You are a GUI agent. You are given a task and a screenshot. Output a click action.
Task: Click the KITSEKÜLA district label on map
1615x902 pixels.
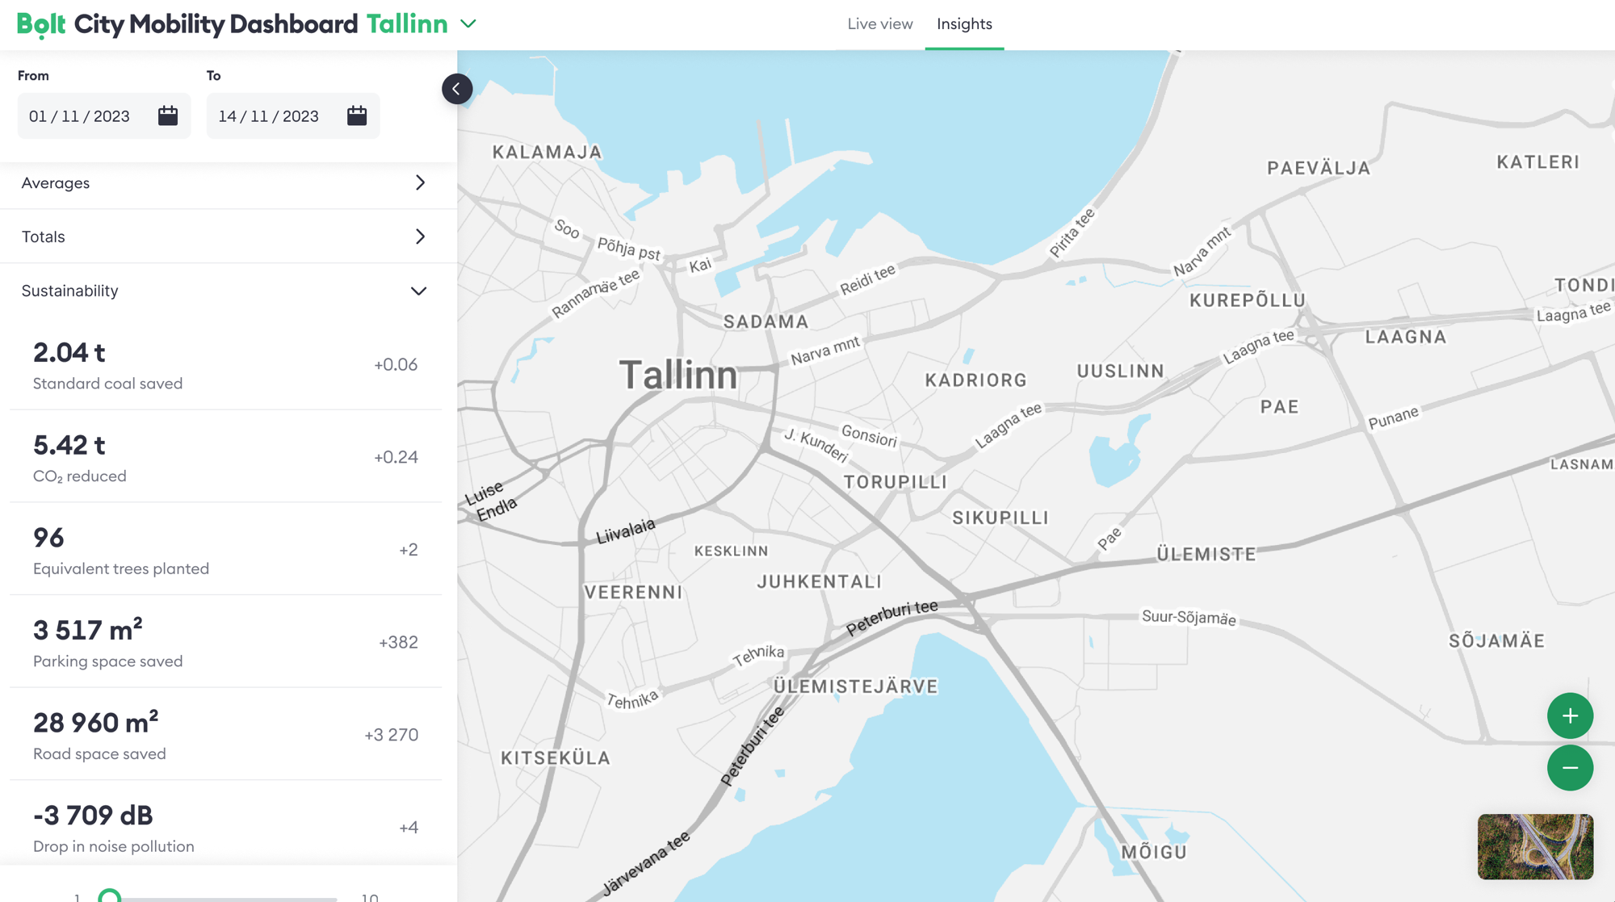[x=556, y=757]
